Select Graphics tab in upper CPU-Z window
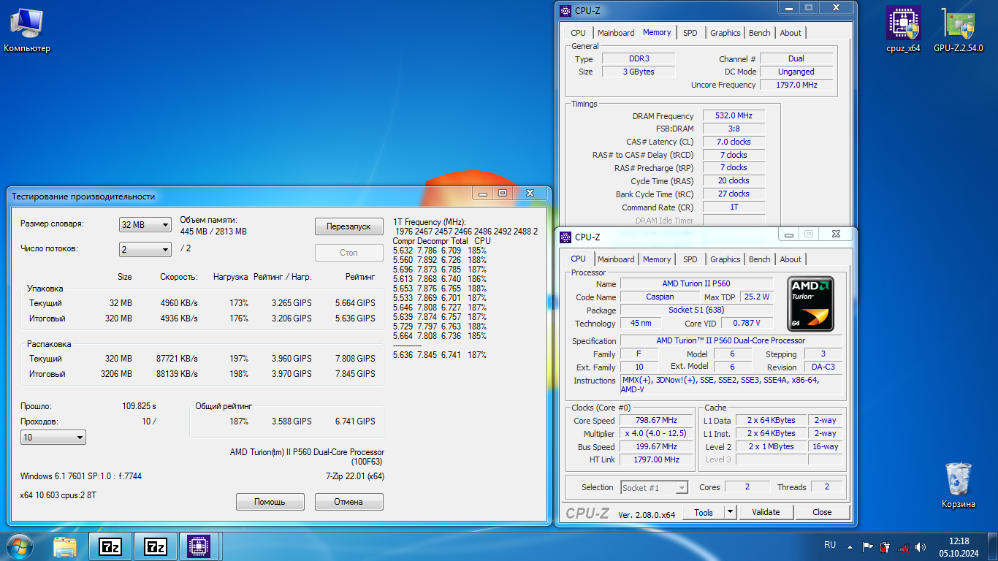The width and height of the screenshot is (998, 561). point(725,33)
